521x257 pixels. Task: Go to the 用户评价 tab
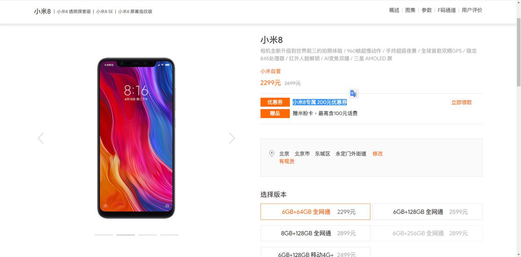472,10
